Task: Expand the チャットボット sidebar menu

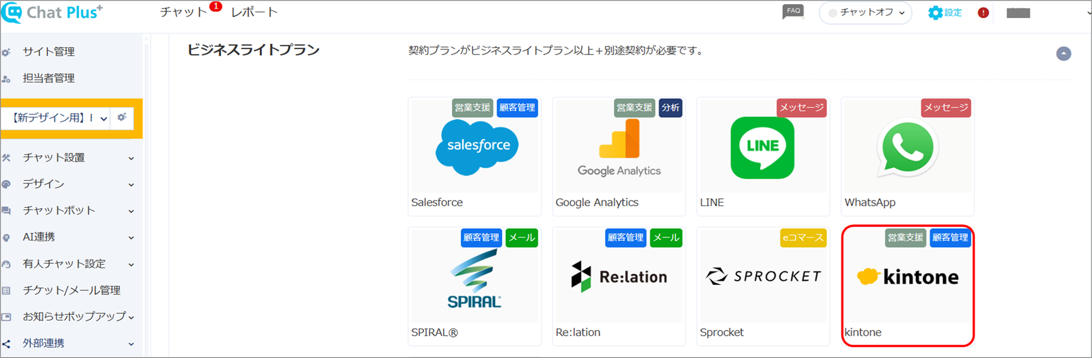Action: pyautogui.click(x=69, y=210)
